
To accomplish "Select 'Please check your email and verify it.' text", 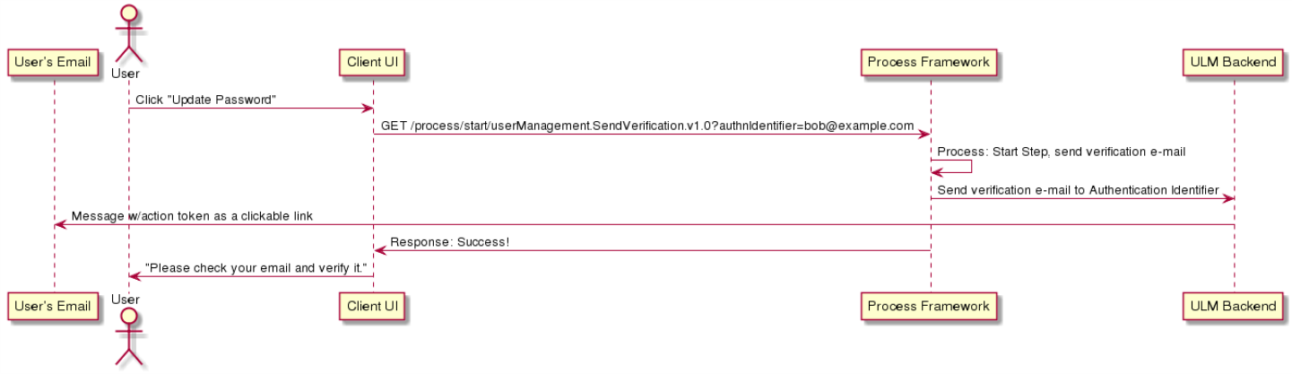I will coord(256,268).
